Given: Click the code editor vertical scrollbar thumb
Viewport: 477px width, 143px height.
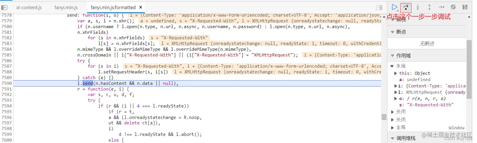Looking at the screenshot, I should point(384,117).
